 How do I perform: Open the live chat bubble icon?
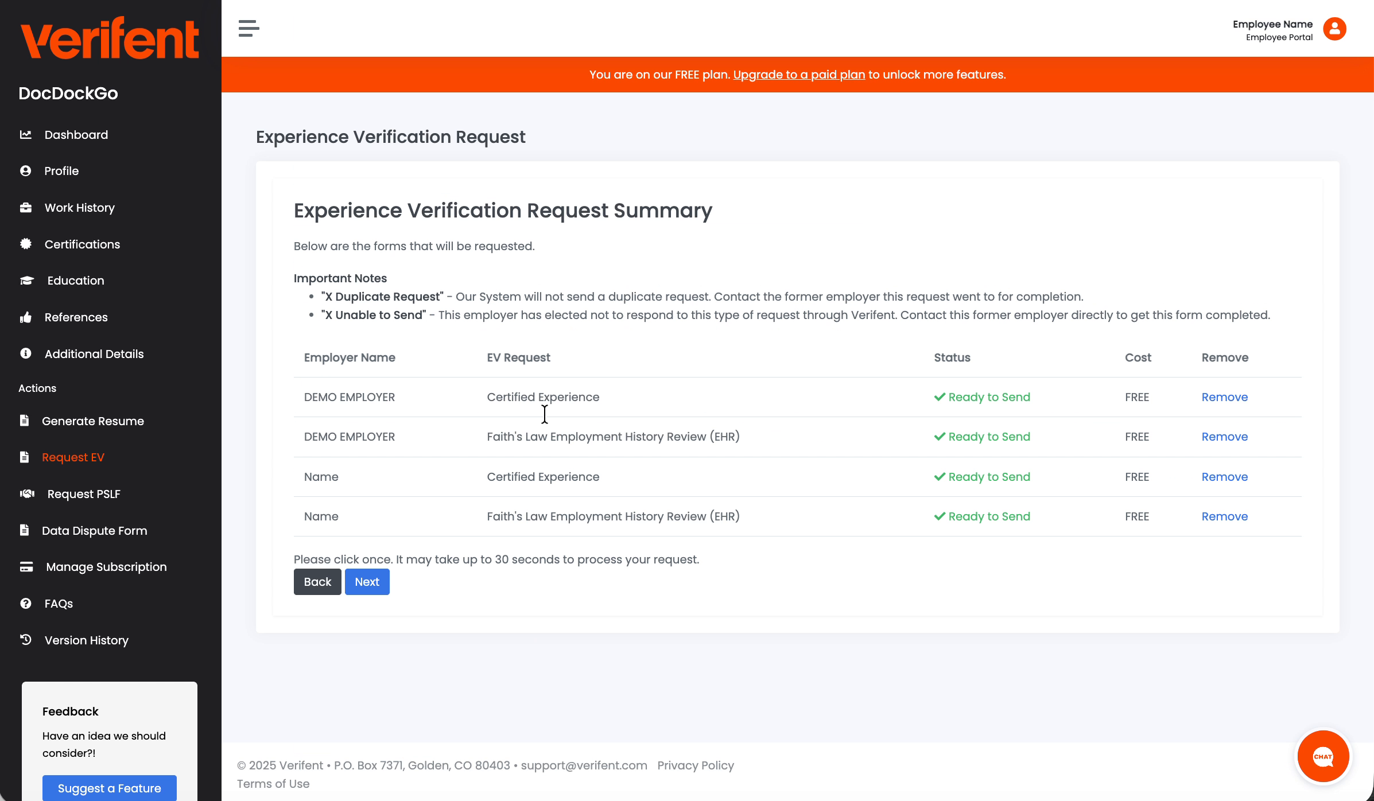click(1323, 756)
